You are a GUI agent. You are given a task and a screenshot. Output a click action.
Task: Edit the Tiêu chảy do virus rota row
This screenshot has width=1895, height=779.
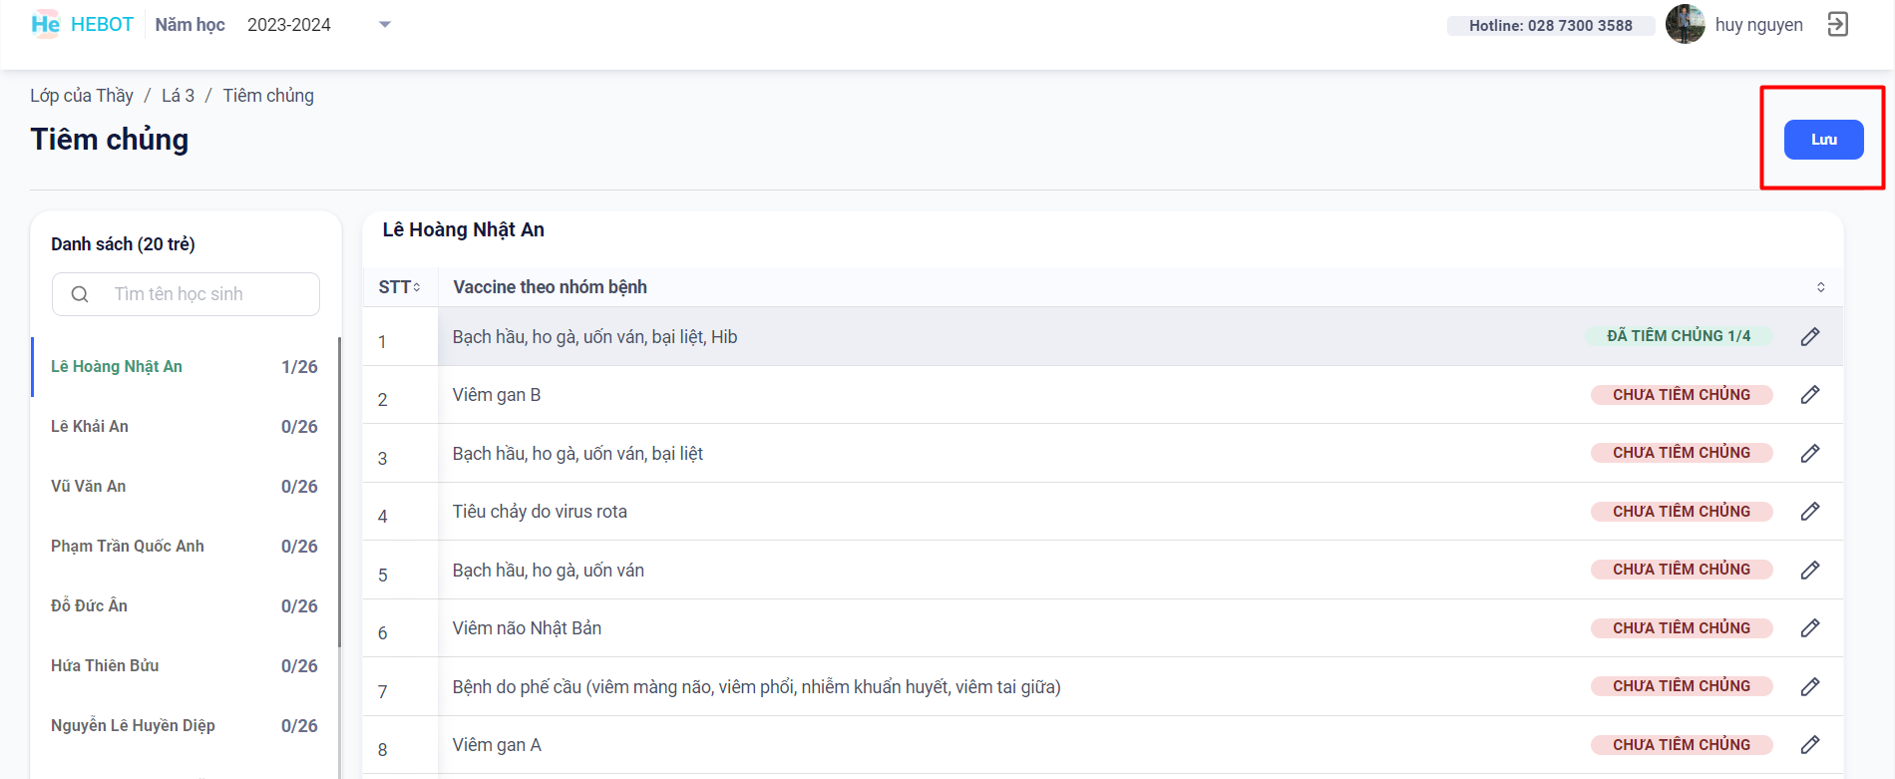click(x=1810, y=512)
